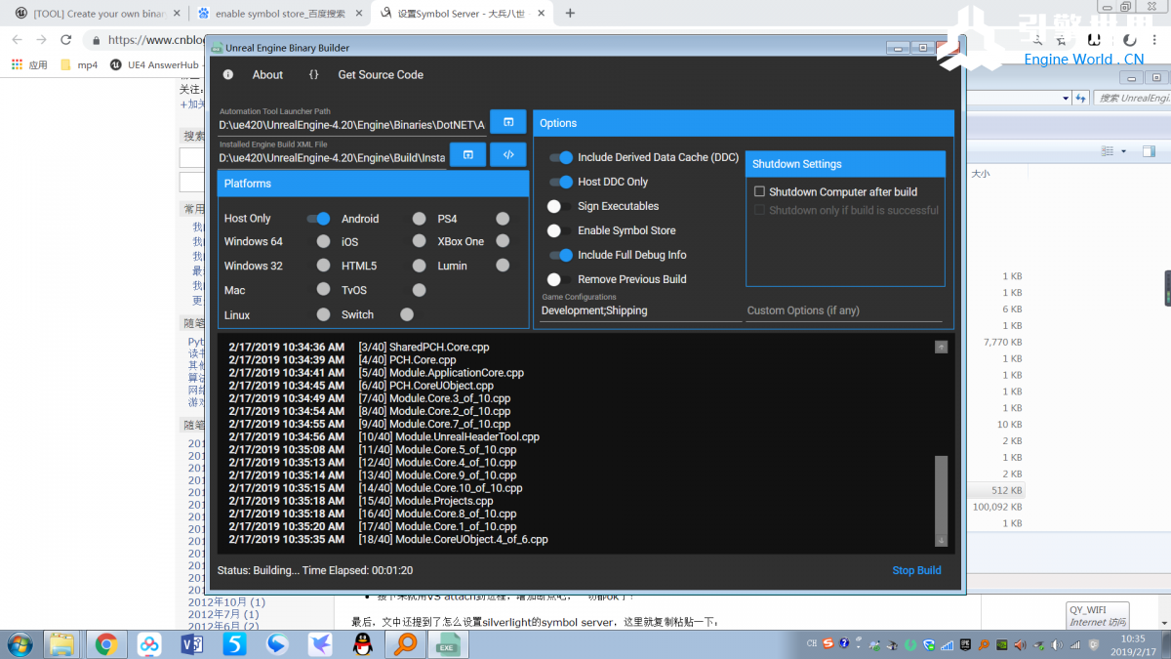Click the Game Configurations field

(x=640, y=310)
